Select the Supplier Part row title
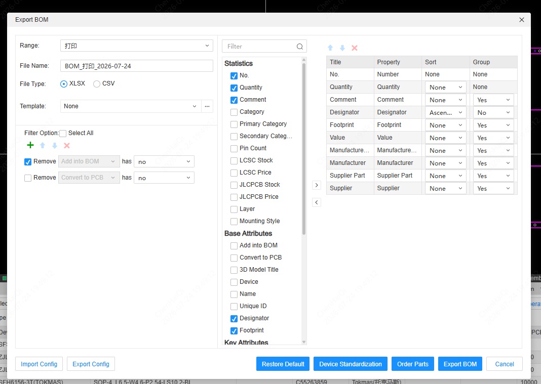The image size is (541, 384). click(347, 176)
